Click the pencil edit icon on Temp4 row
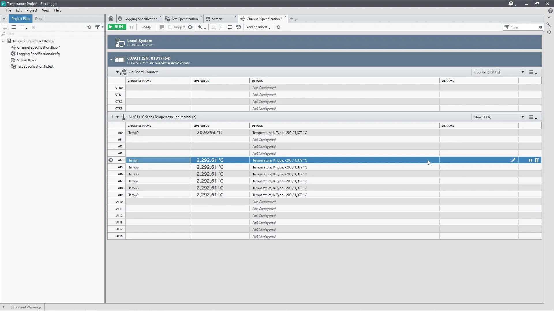The width and height of the screenshot is (554, 311). click(513, 160)
